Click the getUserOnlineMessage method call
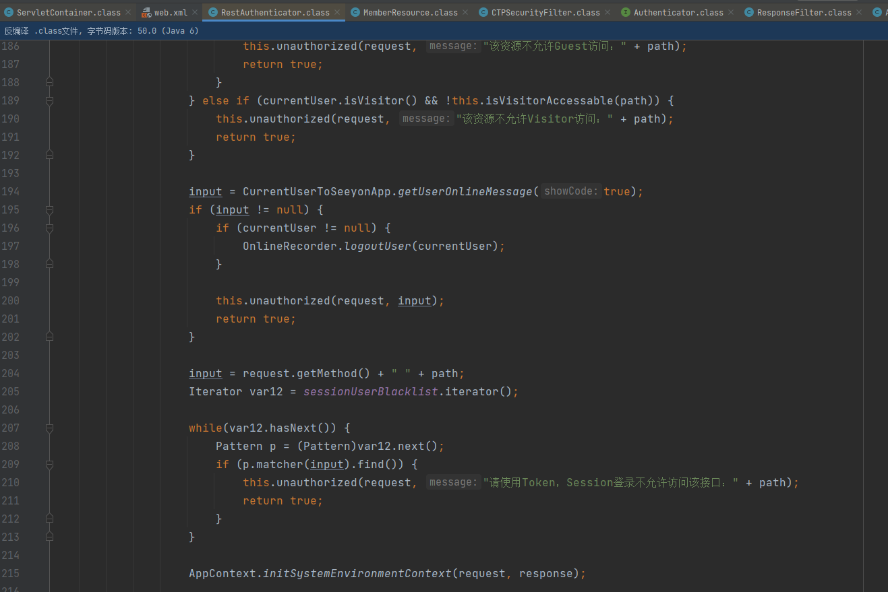The width and height of the screenshot is (888, 592). pyautogui.click(x=465, y=191)
